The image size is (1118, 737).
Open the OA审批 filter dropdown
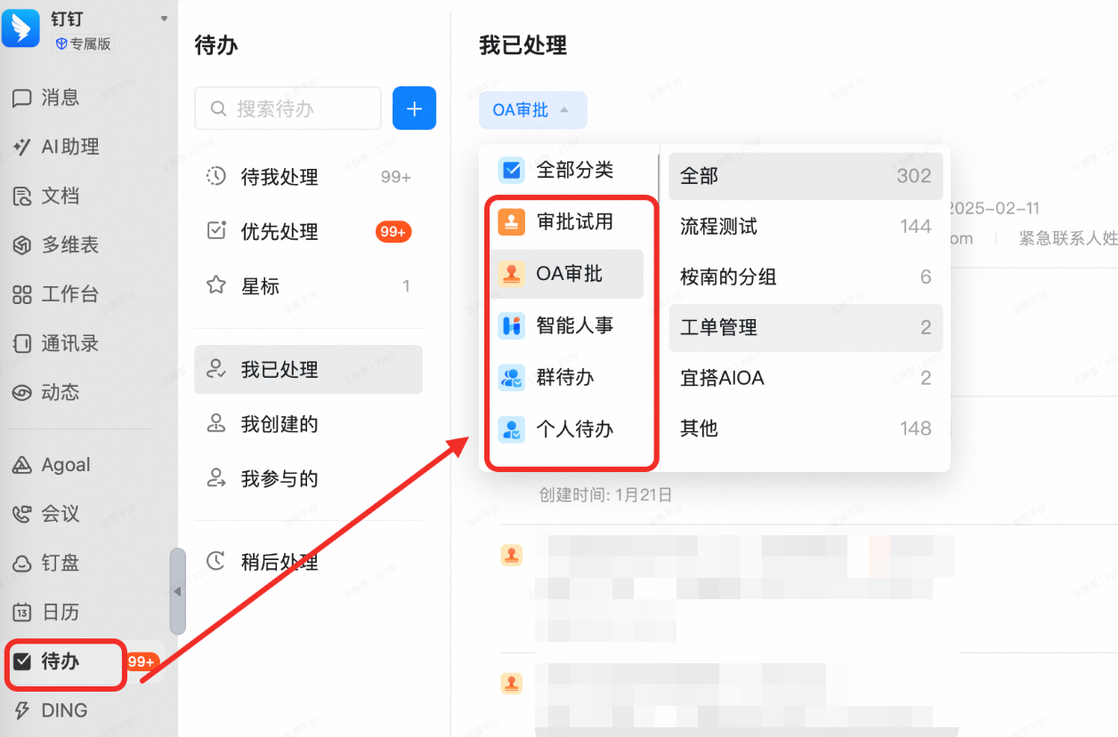[533, 110]
